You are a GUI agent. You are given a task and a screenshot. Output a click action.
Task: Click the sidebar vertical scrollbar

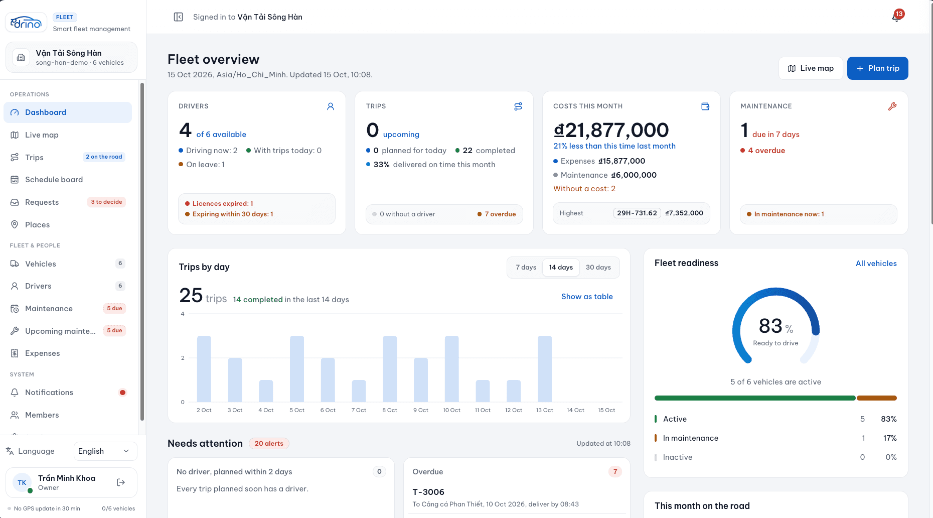[142, 251]
